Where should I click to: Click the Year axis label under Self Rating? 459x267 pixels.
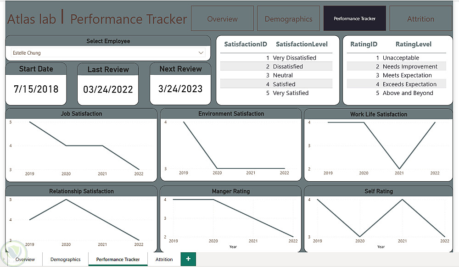point(381,247)
